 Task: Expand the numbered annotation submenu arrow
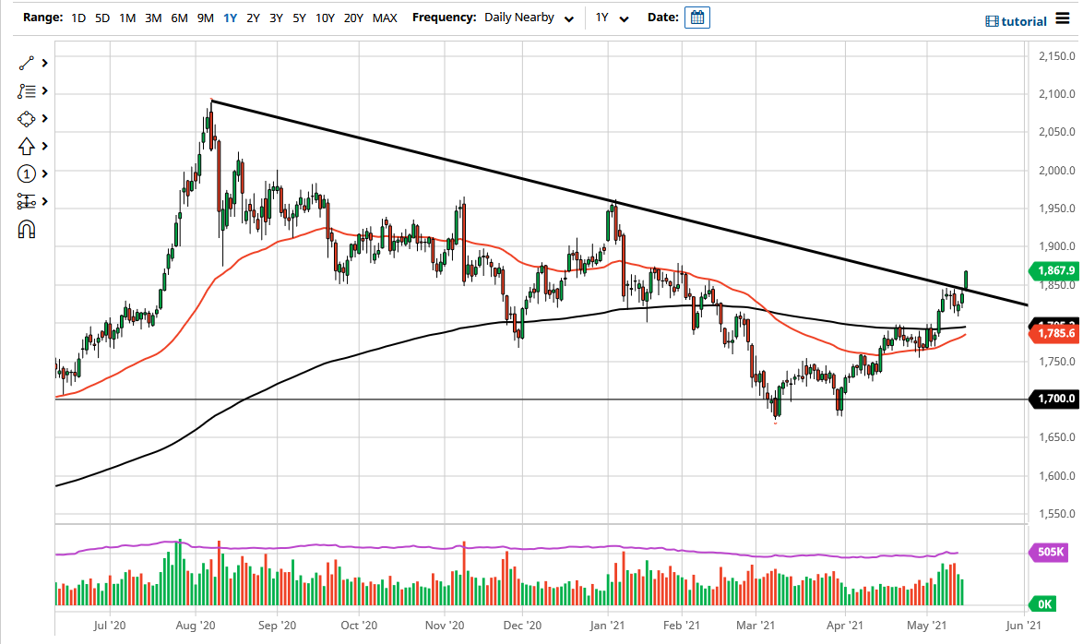pos(45,173)
